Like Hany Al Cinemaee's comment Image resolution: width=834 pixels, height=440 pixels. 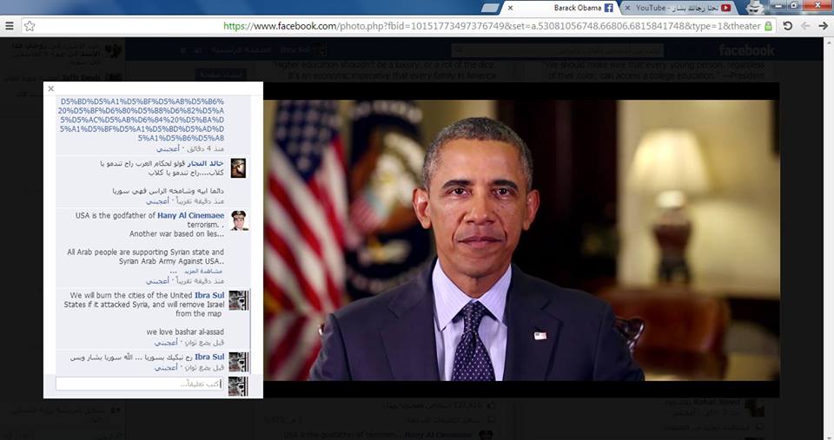click(157, 281)
